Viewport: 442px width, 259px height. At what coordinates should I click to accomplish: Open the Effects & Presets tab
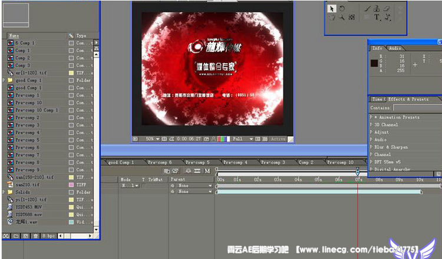tap(408, 99)
